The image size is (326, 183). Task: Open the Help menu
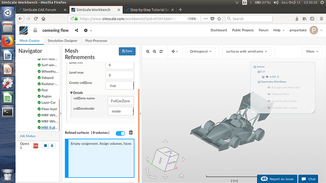tap(279, 30)
